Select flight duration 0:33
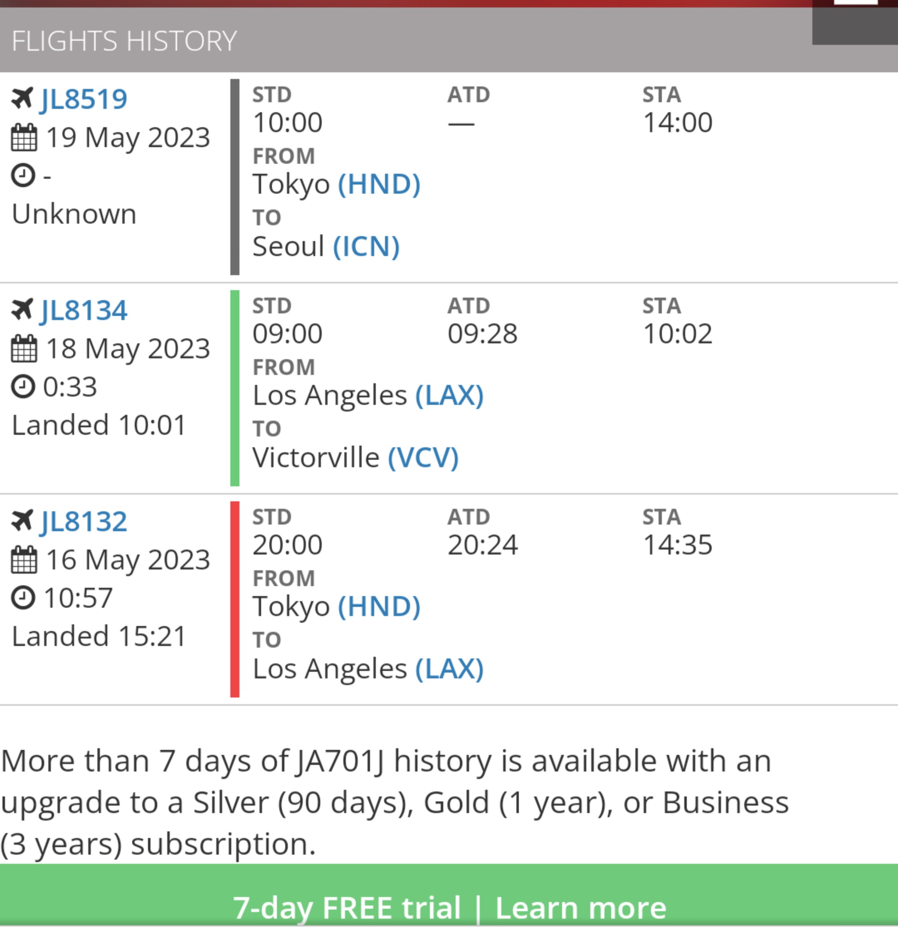Image resolution: width=898 pixels, height=927 pixels. tap(70, 387)
